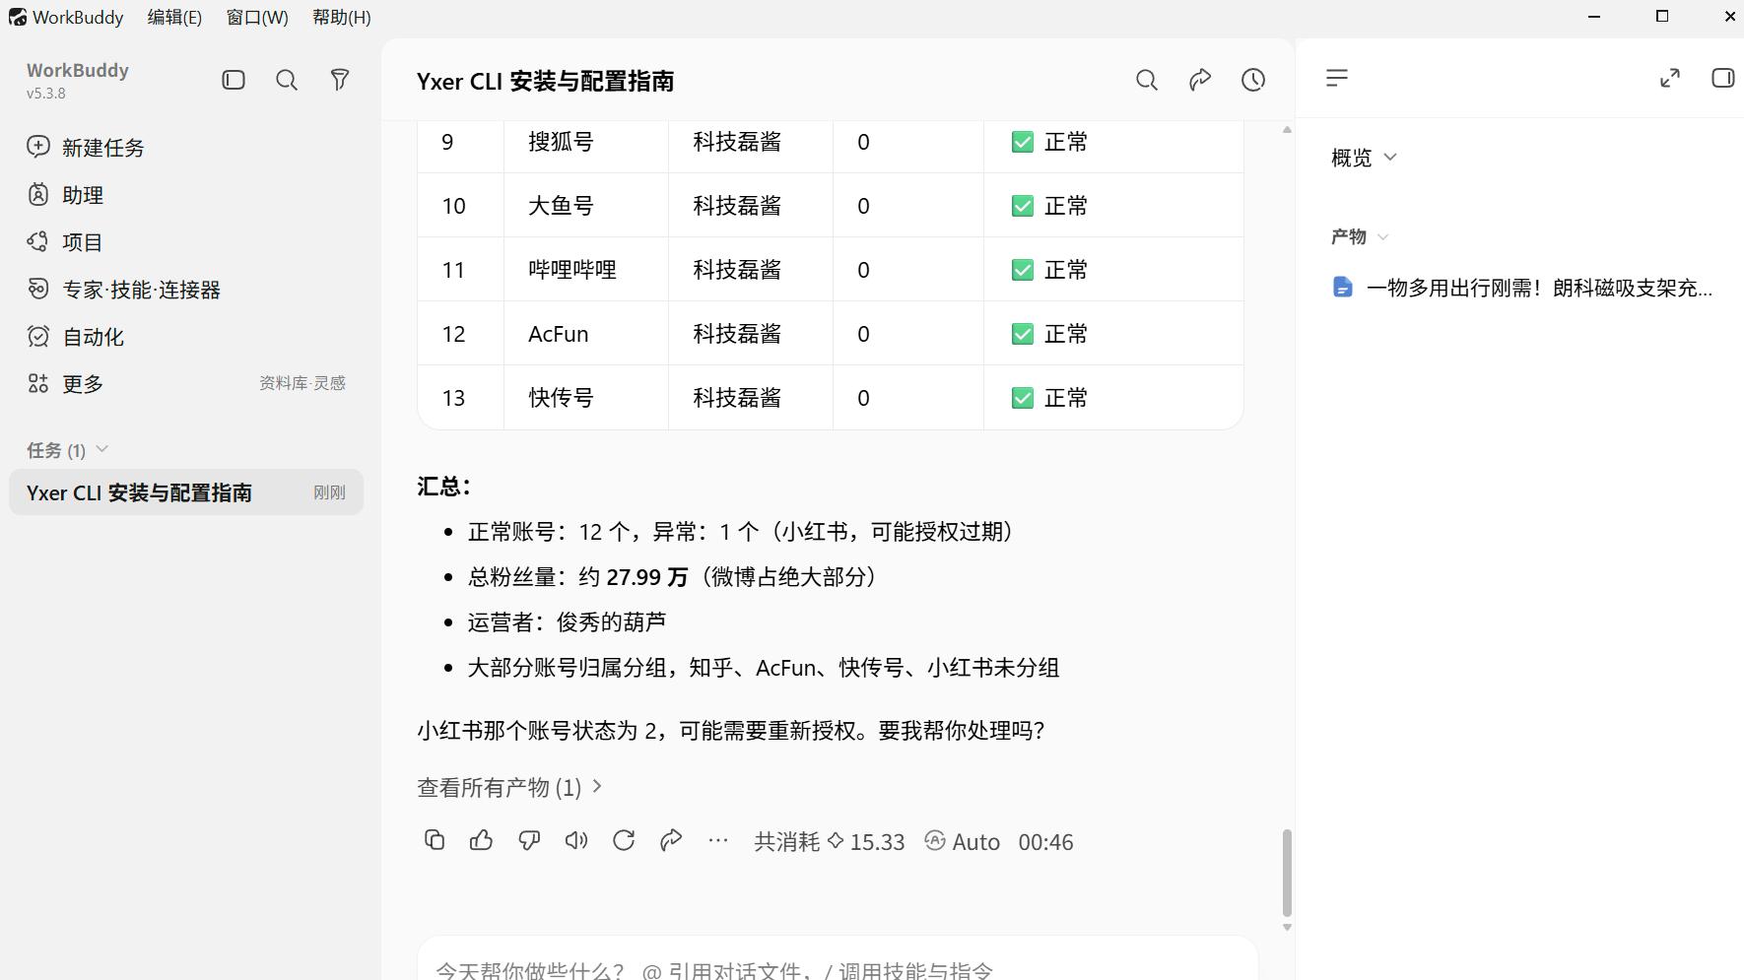Collapse the 任务 (1) task list
Viewport: 1744px width, 980px height.
[x=67, y=450]
